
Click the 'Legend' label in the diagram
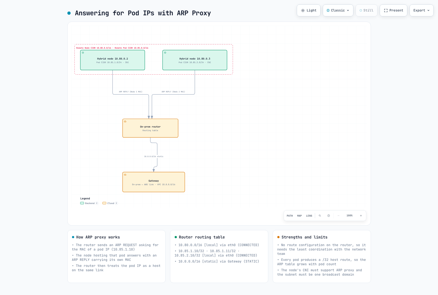[x=85, y=199]
